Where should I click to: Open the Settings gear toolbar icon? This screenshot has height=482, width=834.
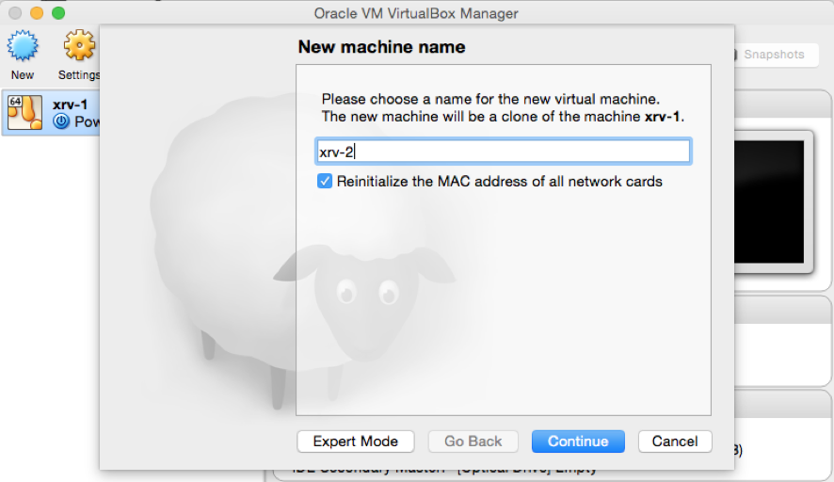click(79, 46)
